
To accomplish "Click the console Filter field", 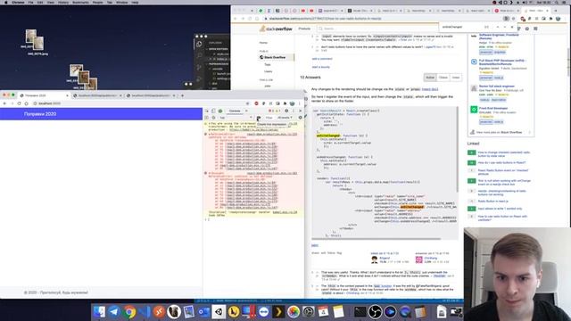I will (269, 118).
